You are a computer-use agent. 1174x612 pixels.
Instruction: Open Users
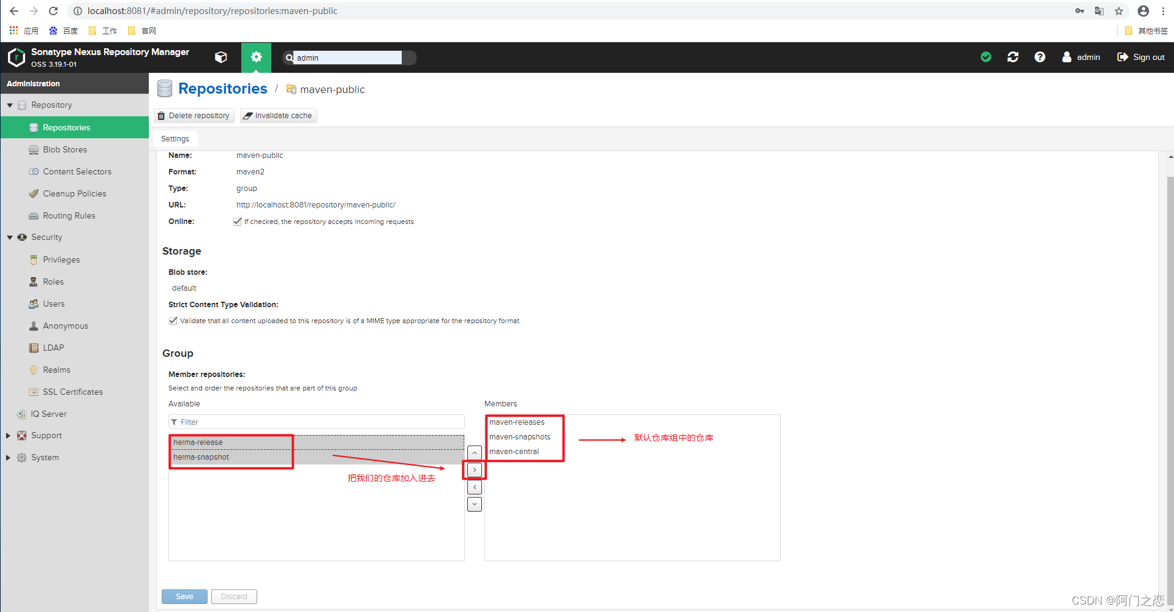pyautogui.click(x=54, y=304)
